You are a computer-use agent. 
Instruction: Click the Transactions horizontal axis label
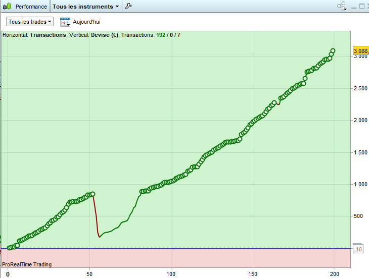coord(48,35)
